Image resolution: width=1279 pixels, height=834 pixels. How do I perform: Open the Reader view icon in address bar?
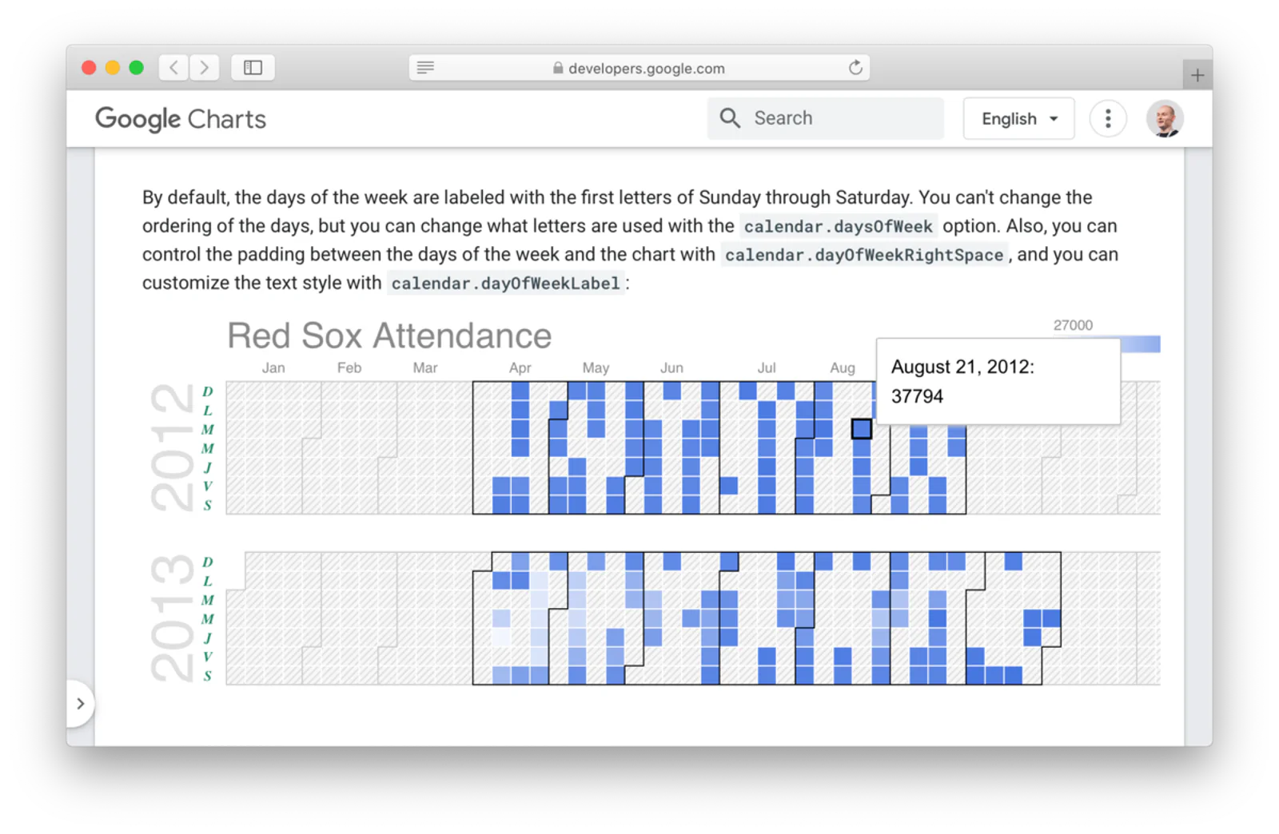pos(425,68)
